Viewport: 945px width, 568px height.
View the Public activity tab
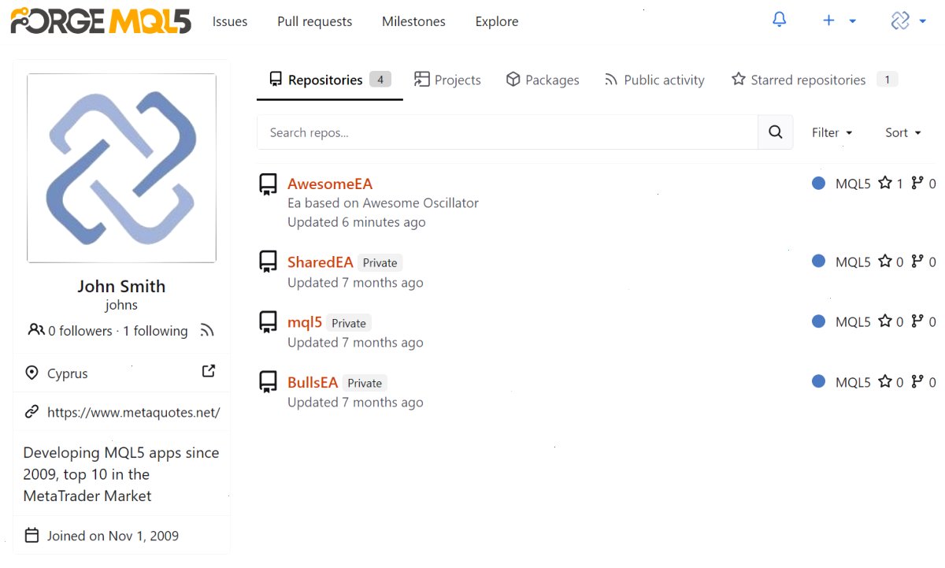(654, 80)
